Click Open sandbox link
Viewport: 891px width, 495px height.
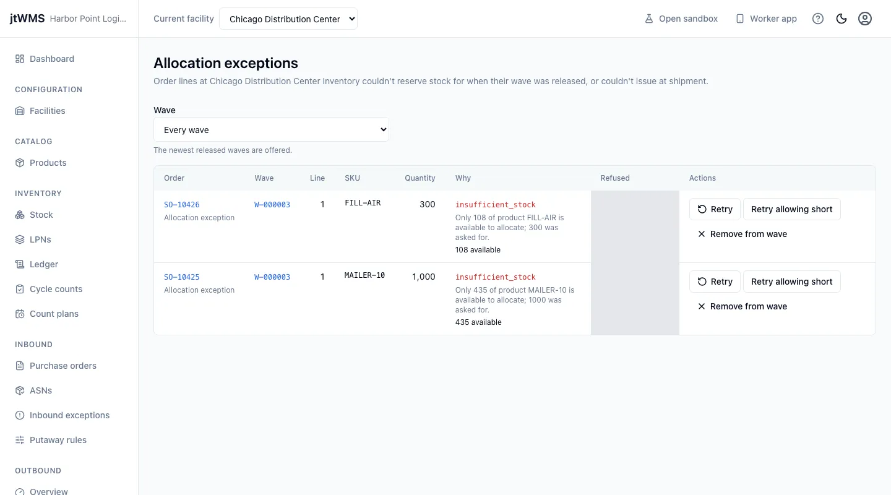pyautogui.click(x=681, y=19)
